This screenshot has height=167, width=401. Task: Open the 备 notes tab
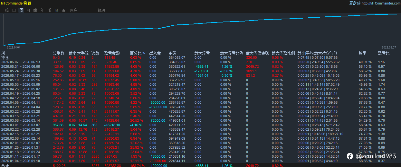click(x=63, y=10)
